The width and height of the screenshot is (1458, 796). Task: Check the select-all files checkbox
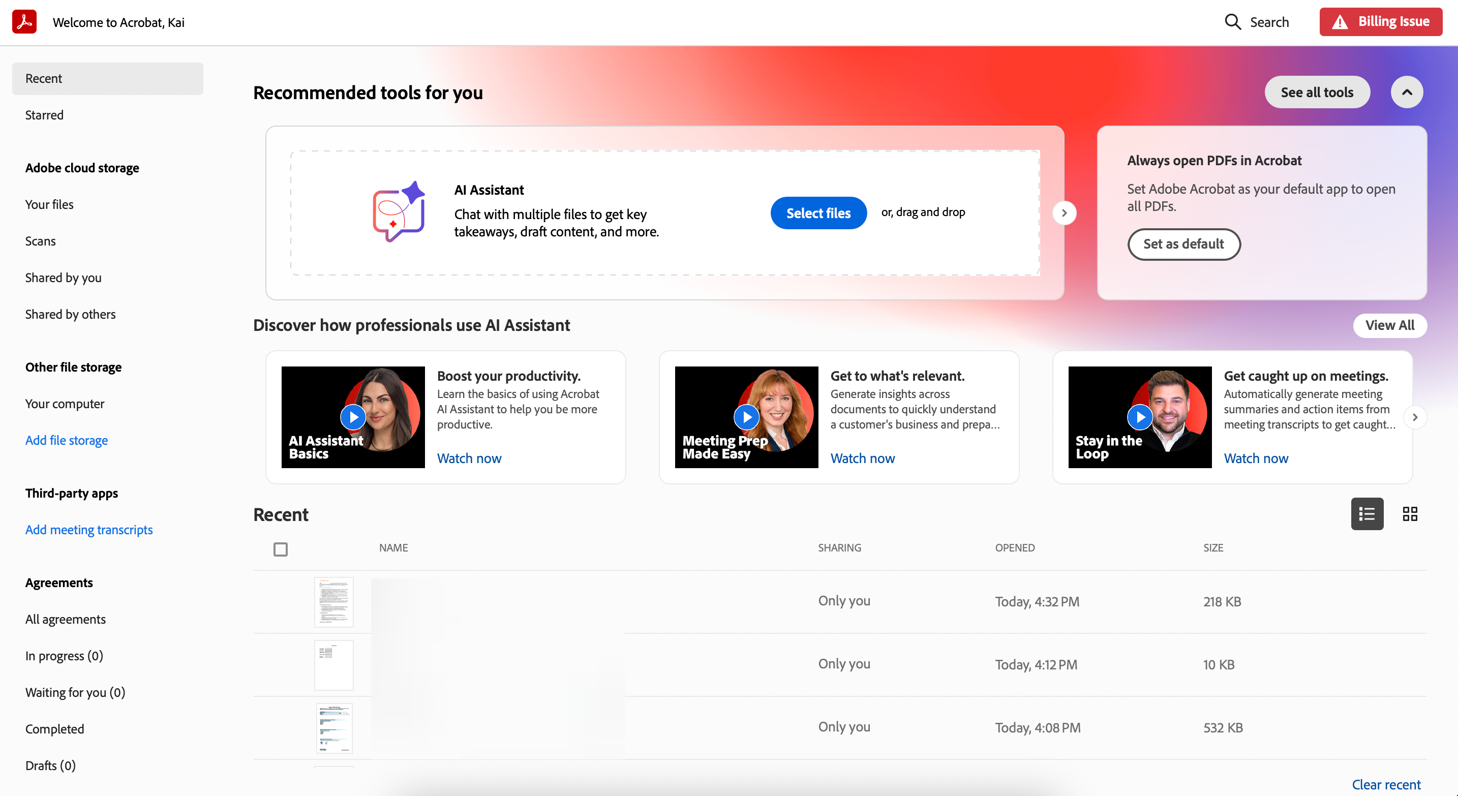tap(280, 549)
